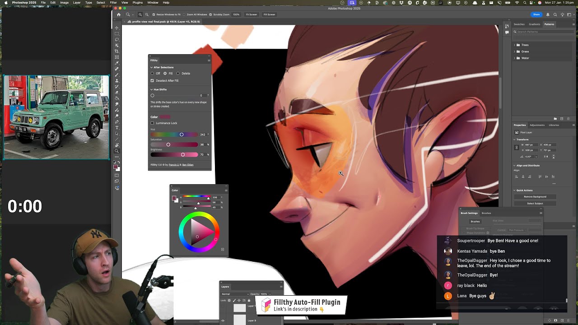578x325 pixels.
Task: Open the Filter menu
Action: tap(113, 3)
